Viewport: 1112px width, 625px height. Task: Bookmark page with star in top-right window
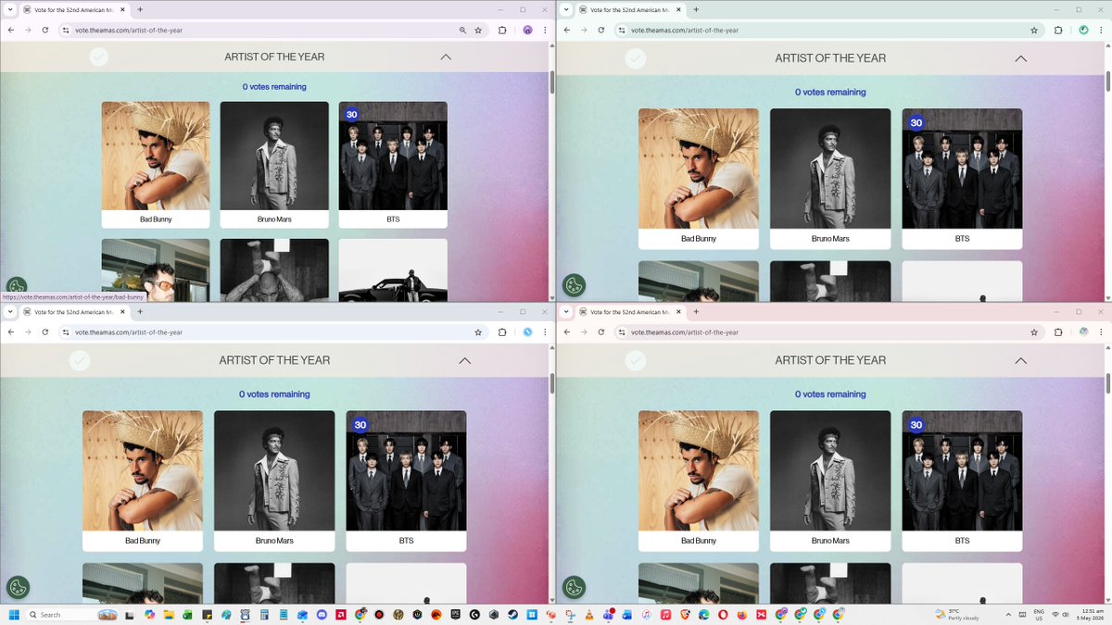pos(1034,30)
